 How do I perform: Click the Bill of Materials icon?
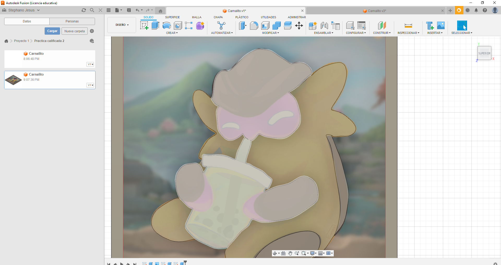(336, 26)
